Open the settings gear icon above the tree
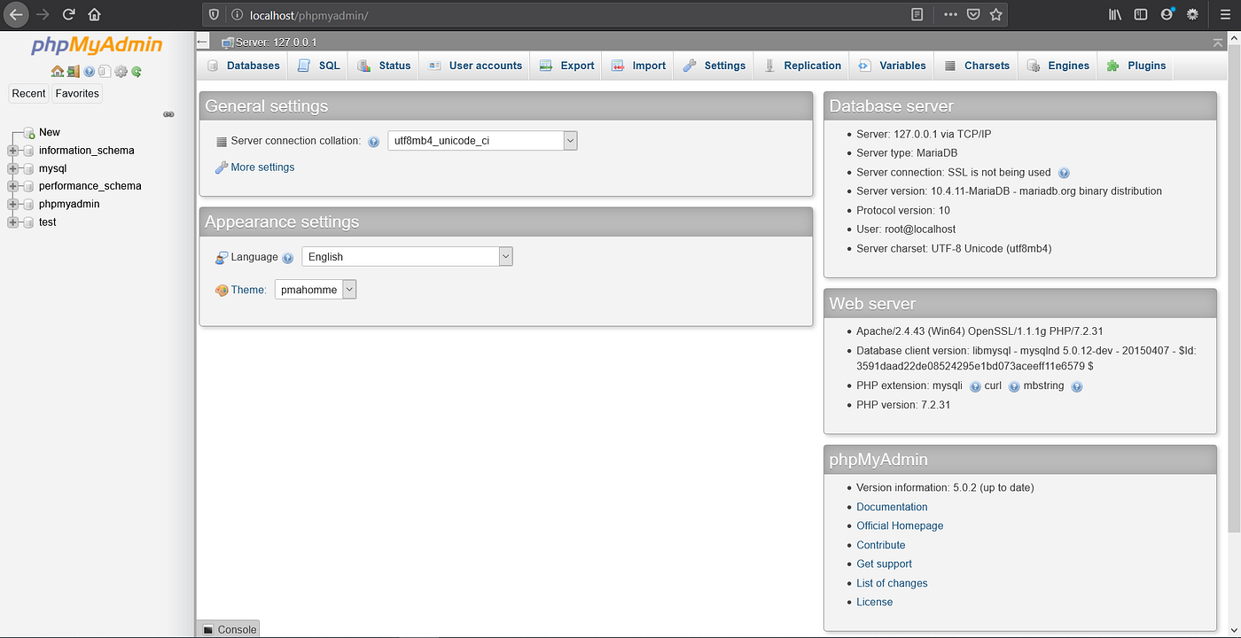 (121, 71)
